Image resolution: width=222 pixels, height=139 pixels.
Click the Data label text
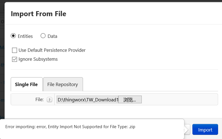[x=52, y=36]
